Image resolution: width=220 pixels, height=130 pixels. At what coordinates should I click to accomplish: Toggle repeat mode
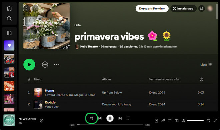(x=128, y=118)
